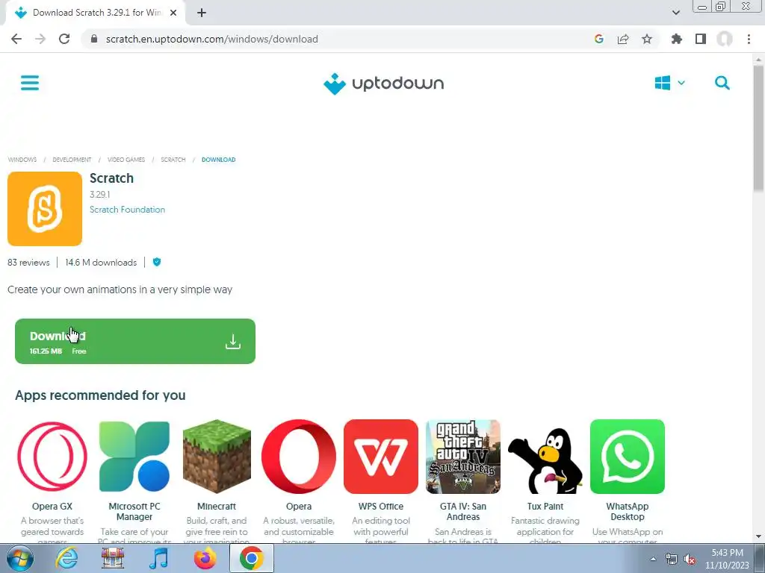765x573 pixels.
Task: Open the hamburger menu on Uptodown
Action: pos(30,83)
